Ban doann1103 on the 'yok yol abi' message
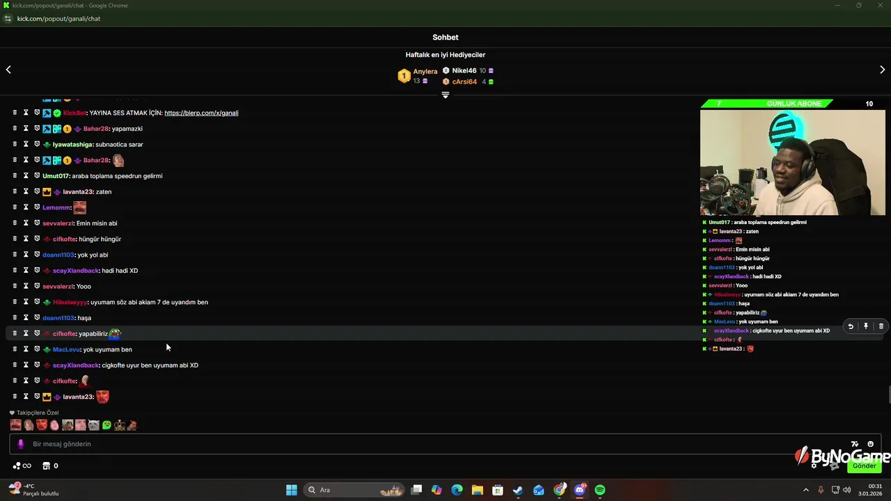Image resolution: width=891 pixels, height=501 pixels. tap(37, 255)
